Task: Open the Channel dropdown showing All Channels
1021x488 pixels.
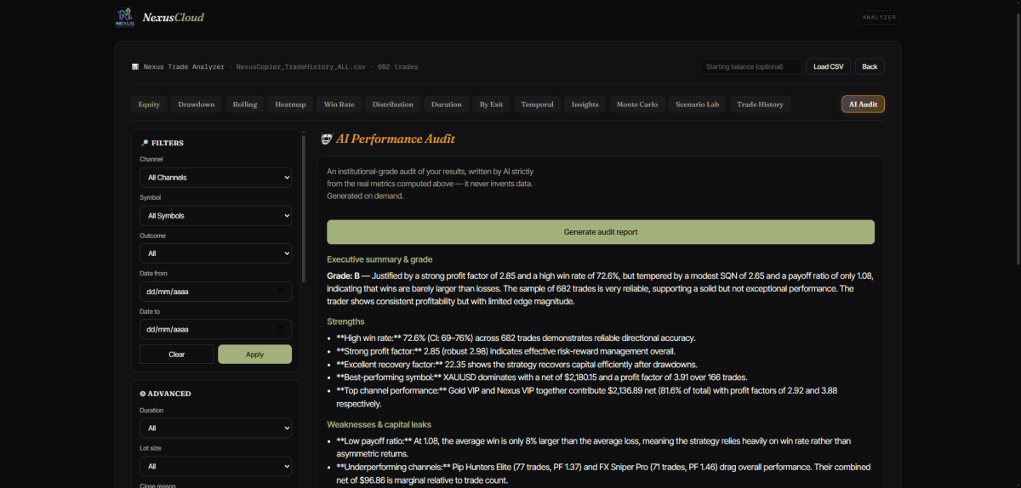Action: click(215, 177)
